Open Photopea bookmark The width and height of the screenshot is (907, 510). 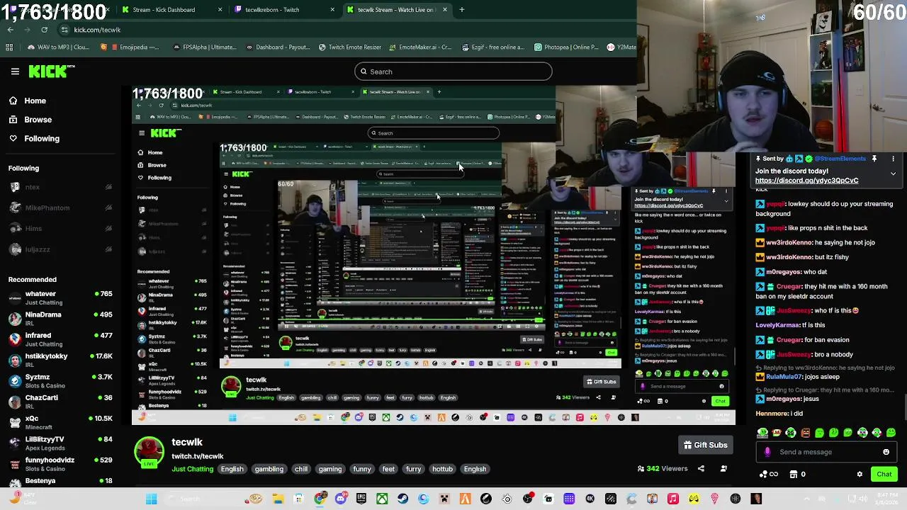[566, 47]
